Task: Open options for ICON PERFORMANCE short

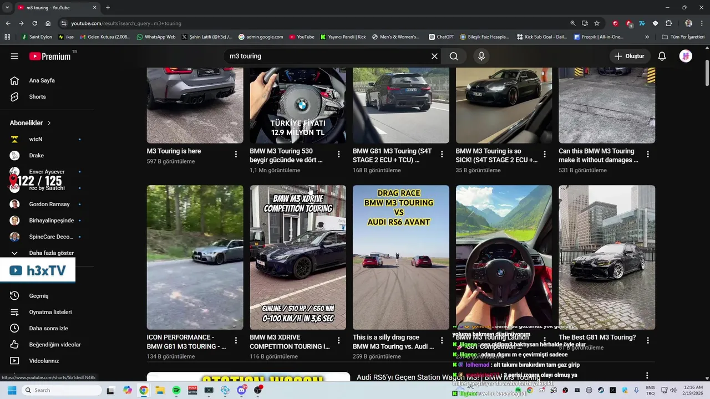Action: pos(236,341)
